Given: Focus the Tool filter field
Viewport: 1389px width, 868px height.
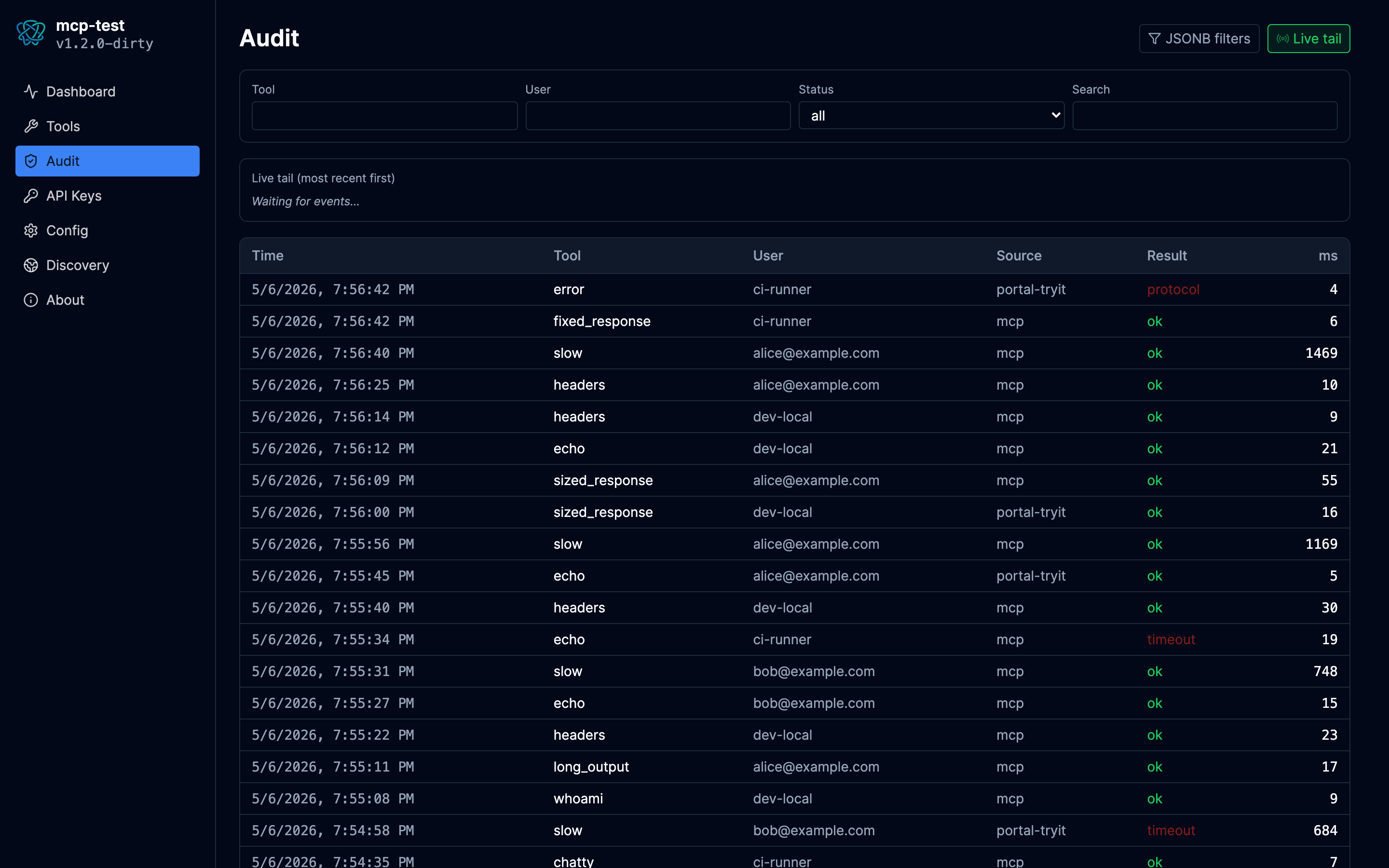Looking at the screenshot, I should [x=384, y=115].
